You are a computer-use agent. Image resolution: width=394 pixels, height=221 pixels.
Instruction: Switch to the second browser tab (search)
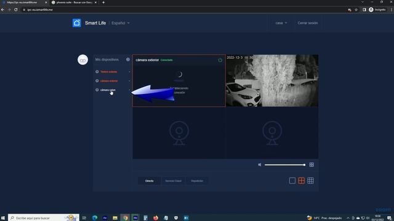point(74,2)
